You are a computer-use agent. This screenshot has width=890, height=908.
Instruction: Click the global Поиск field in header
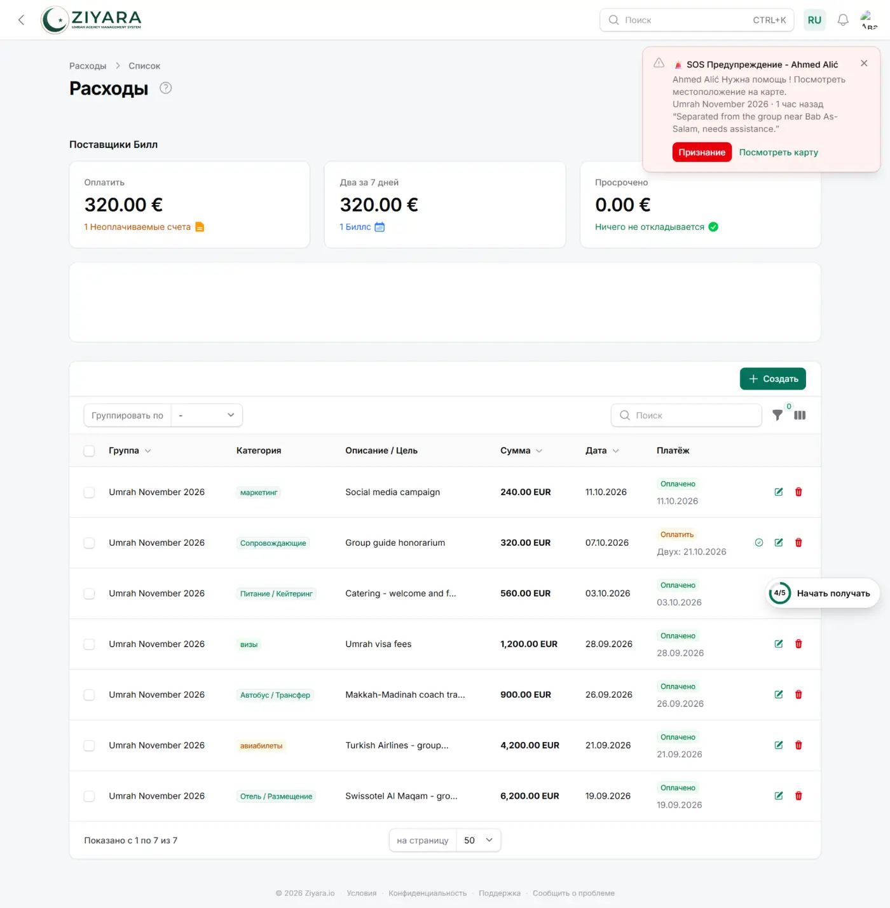pos(697,20)
